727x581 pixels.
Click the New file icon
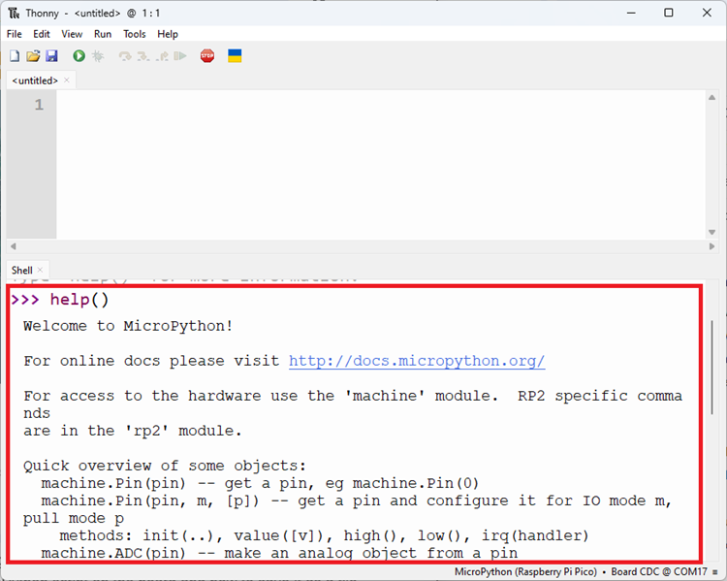[15, 56]
